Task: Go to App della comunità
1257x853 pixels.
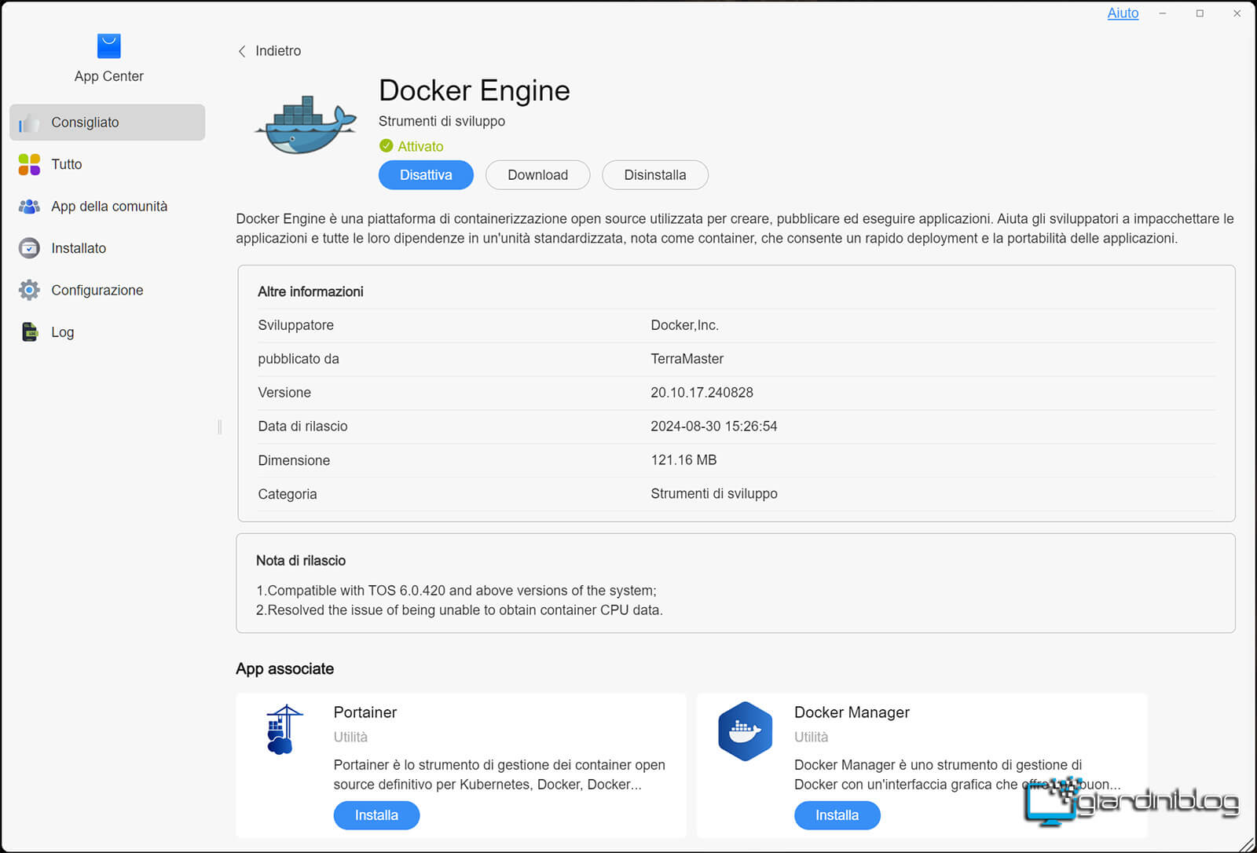Action: [108, 207]
